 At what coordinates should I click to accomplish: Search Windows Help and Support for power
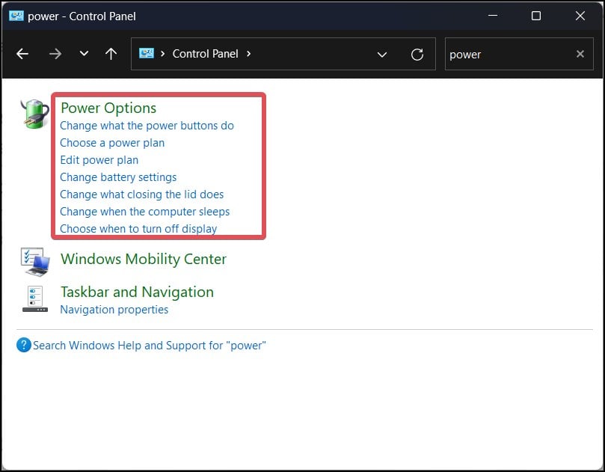click(150, 346)
